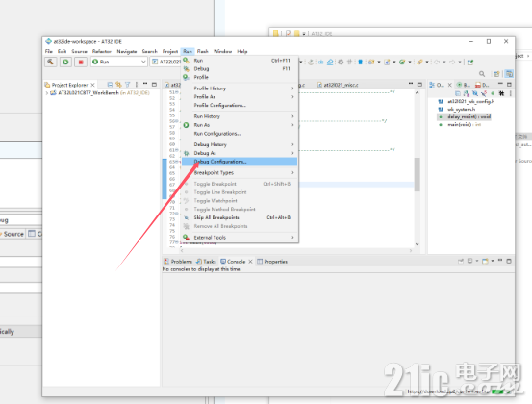Expand the Breakpoint Types submenu
The height and width of the screenshot is (404, 532).
click(x=240, y=172)
